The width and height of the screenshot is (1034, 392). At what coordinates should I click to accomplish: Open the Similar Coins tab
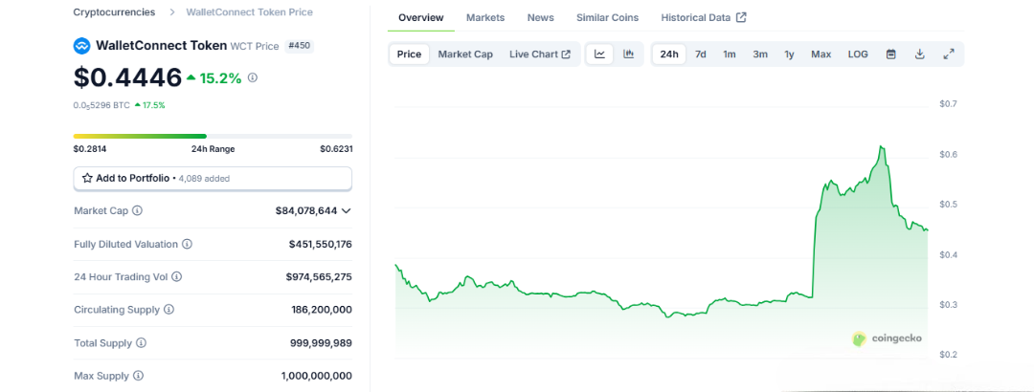point(607,18)
